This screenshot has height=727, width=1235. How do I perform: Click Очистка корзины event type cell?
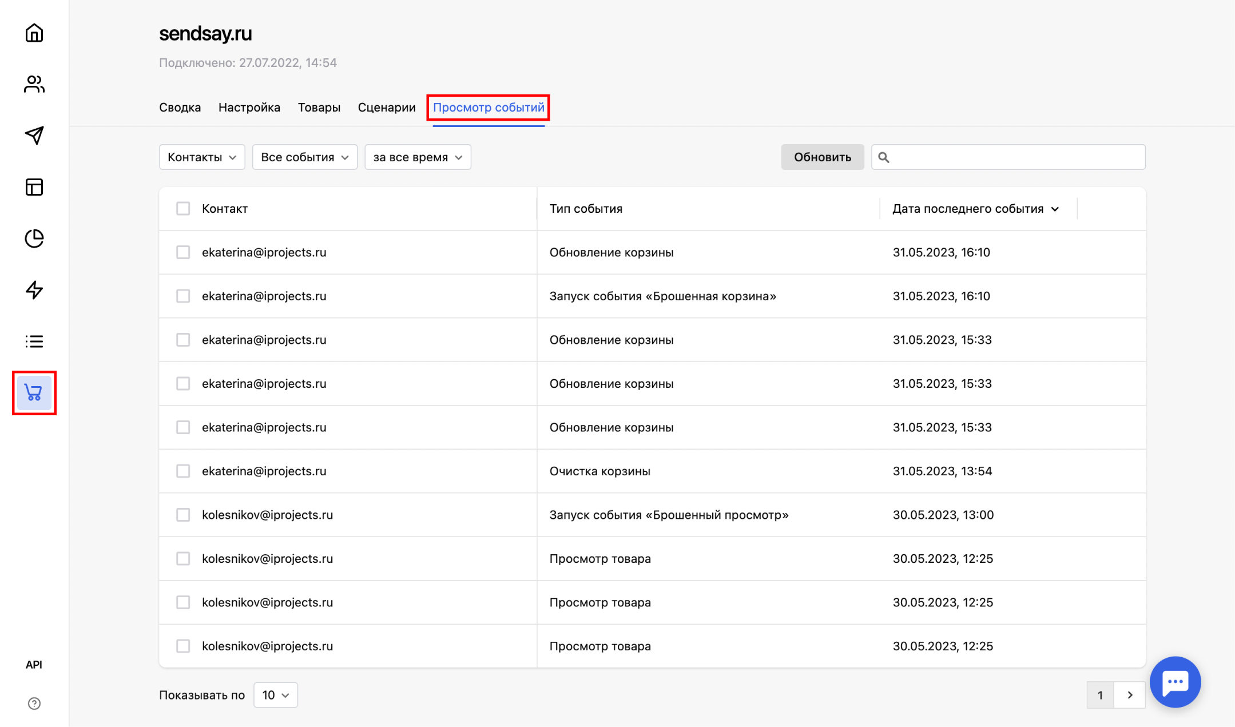600,471
